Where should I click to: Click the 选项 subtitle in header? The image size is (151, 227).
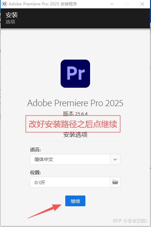(x=10, y=22)
